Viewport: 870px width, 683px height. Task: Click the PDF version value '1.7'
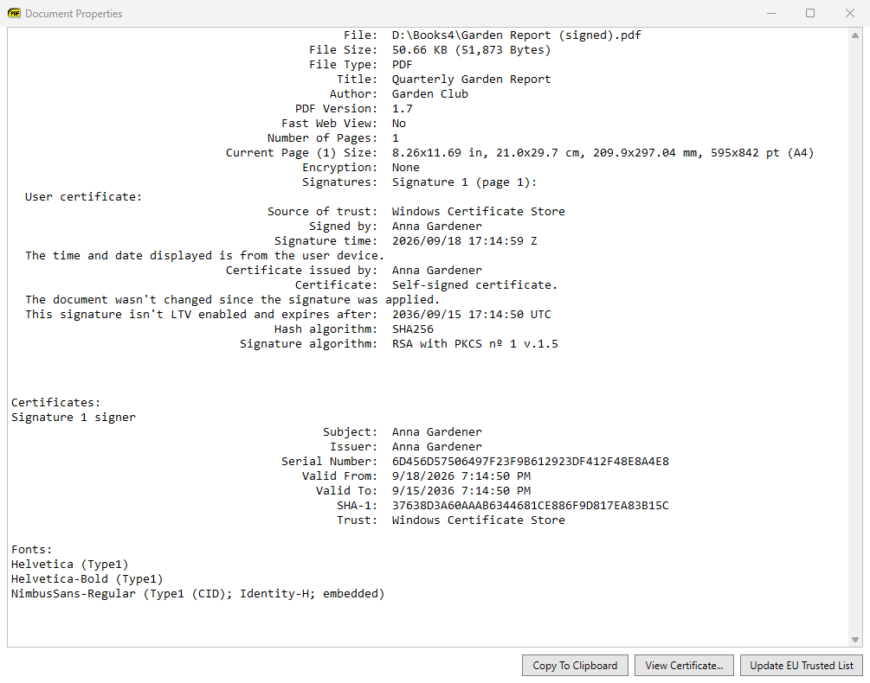click(x=403, y=109)
